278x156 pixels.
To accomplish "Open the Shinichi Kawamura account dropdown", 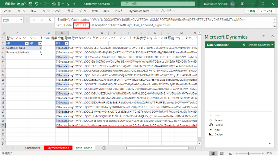I will (x=261, y=45).
